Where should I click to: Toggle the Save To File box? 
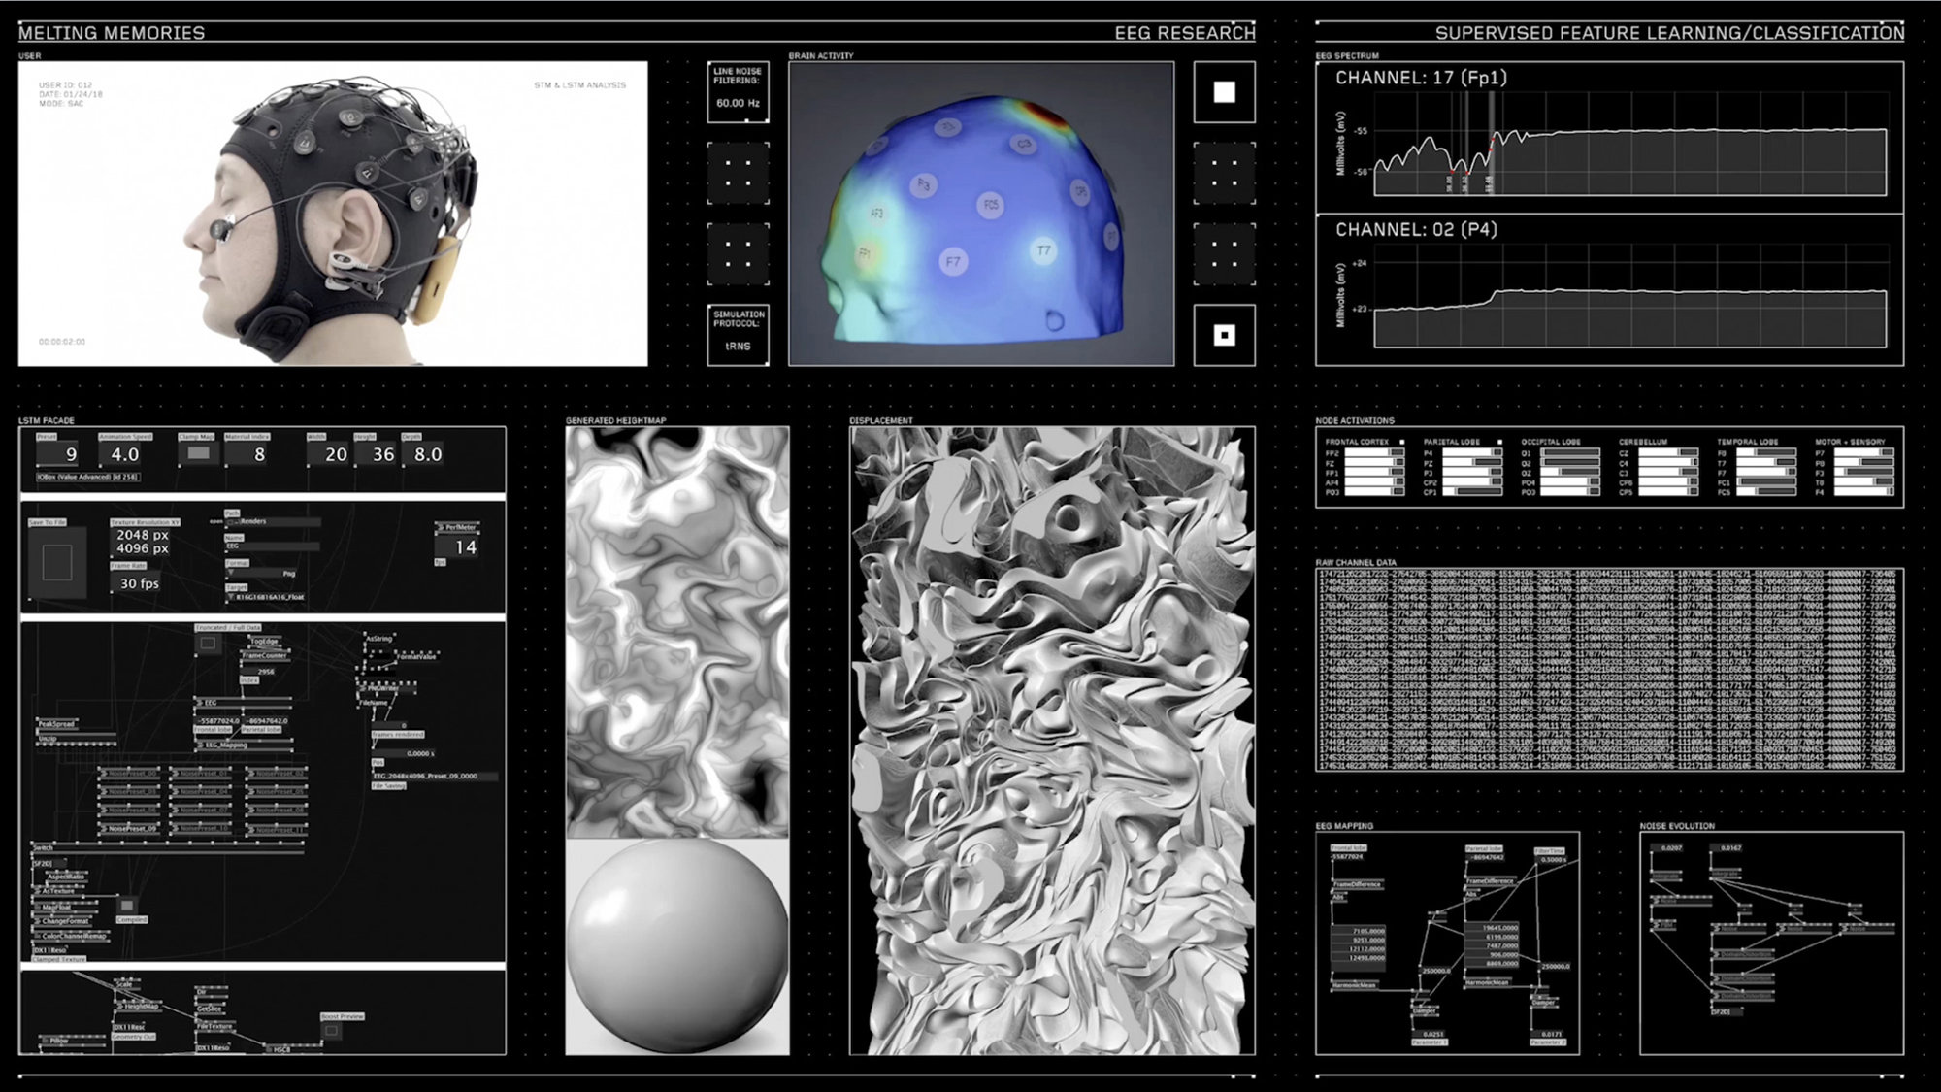[x=57, y=562]
